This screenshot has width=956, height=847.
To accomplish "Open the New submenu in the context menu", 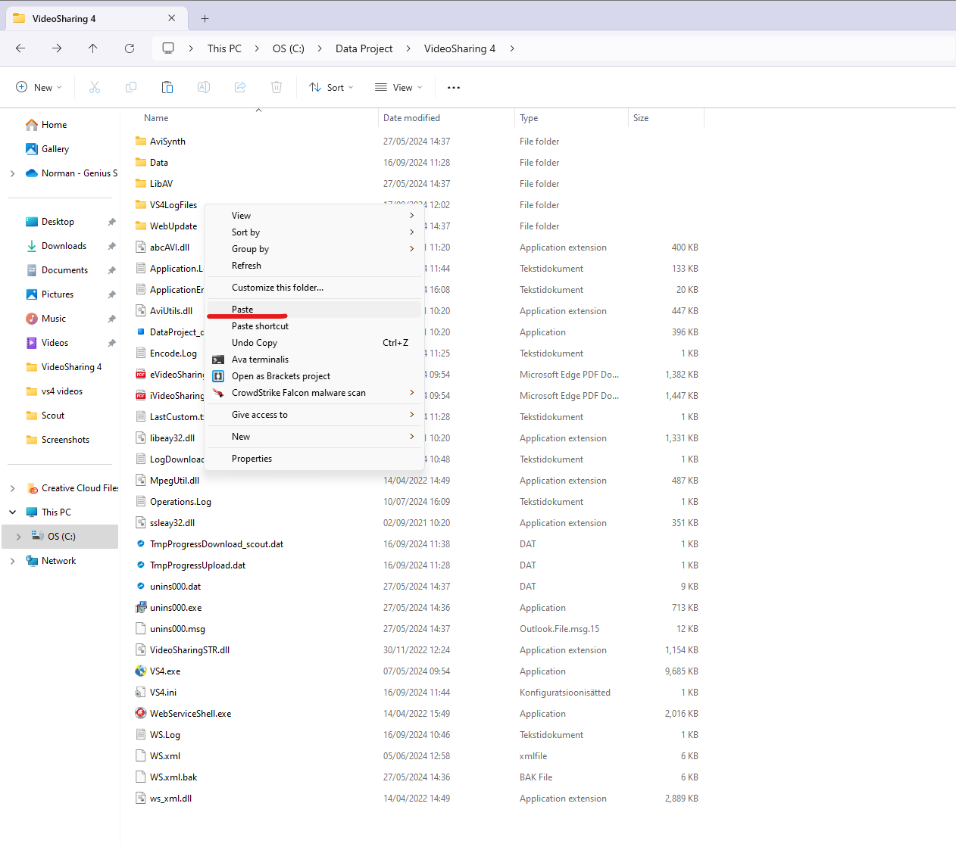I will point(314,437).
